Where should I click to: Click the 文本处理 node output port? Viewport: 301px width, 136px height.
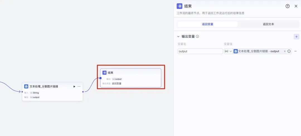(x=83, y=92)
